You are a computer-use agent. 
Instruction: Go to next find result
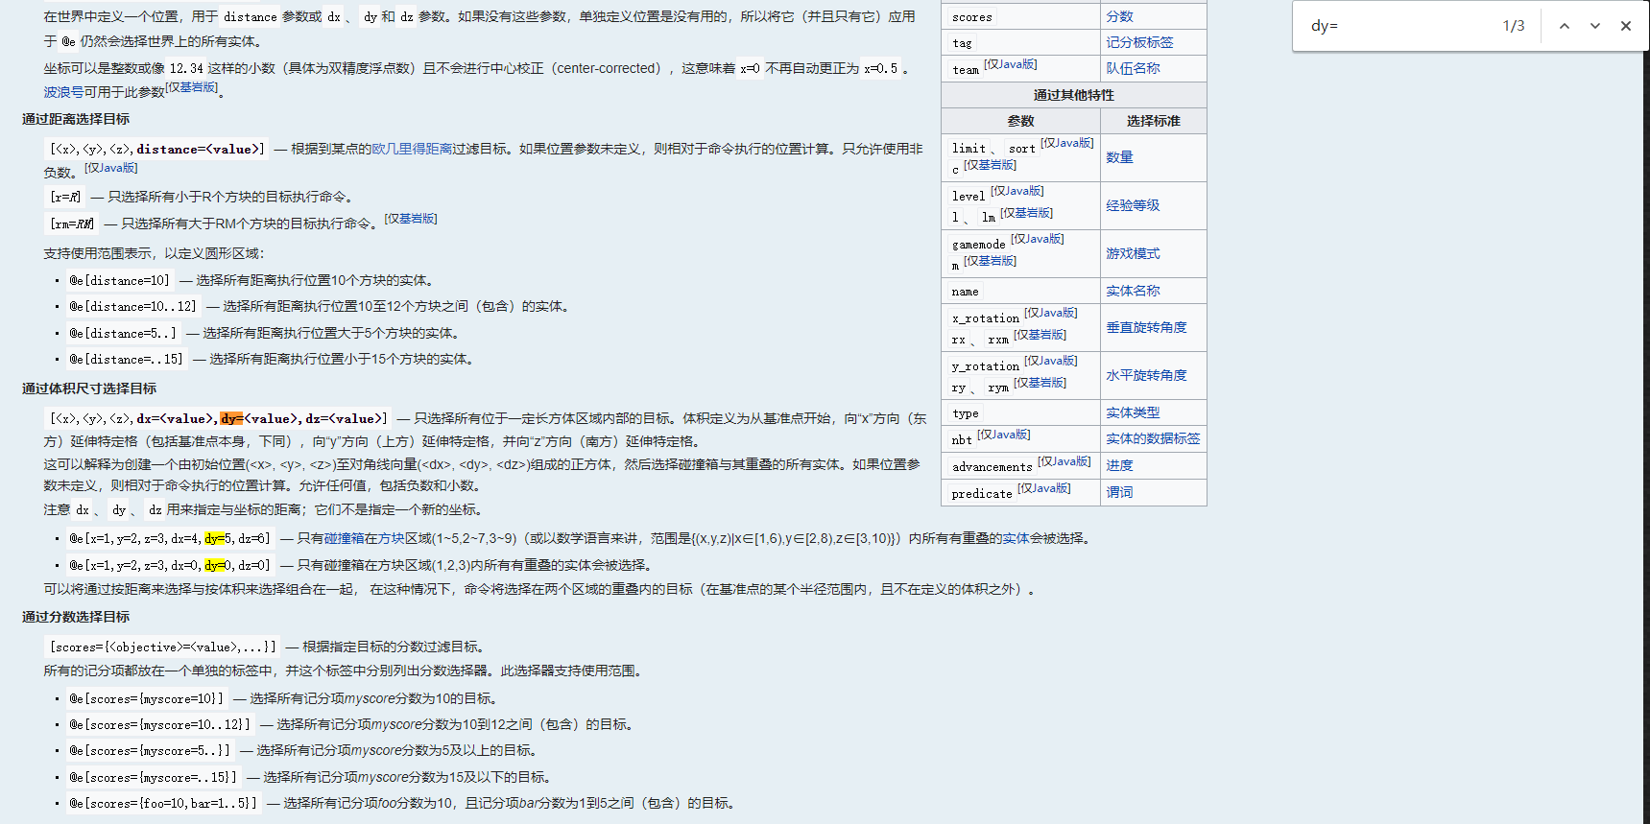(x=1595, y=26)
